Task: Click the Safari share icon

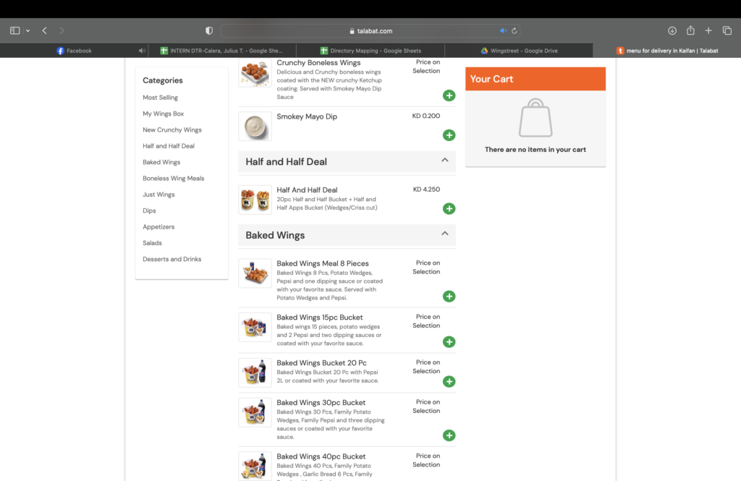Action: coord(690,30)
